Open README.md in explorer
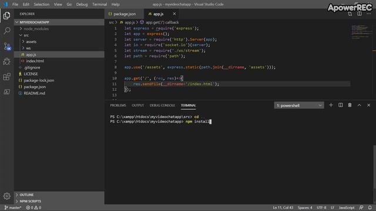This screenshot has height=211, width=376. pos(59,93)
